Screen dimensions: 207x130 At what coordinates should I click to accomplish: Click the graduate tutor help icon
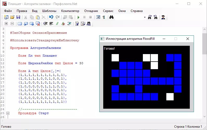163,17
